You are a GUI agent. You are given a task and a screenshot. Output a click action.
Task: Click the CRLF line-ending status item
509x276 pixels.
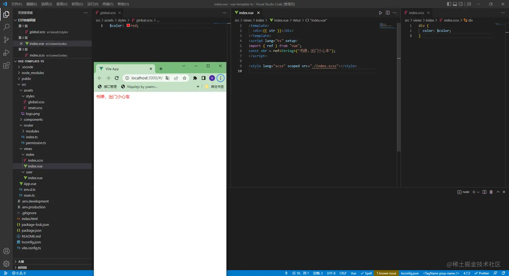click(343, 273)
